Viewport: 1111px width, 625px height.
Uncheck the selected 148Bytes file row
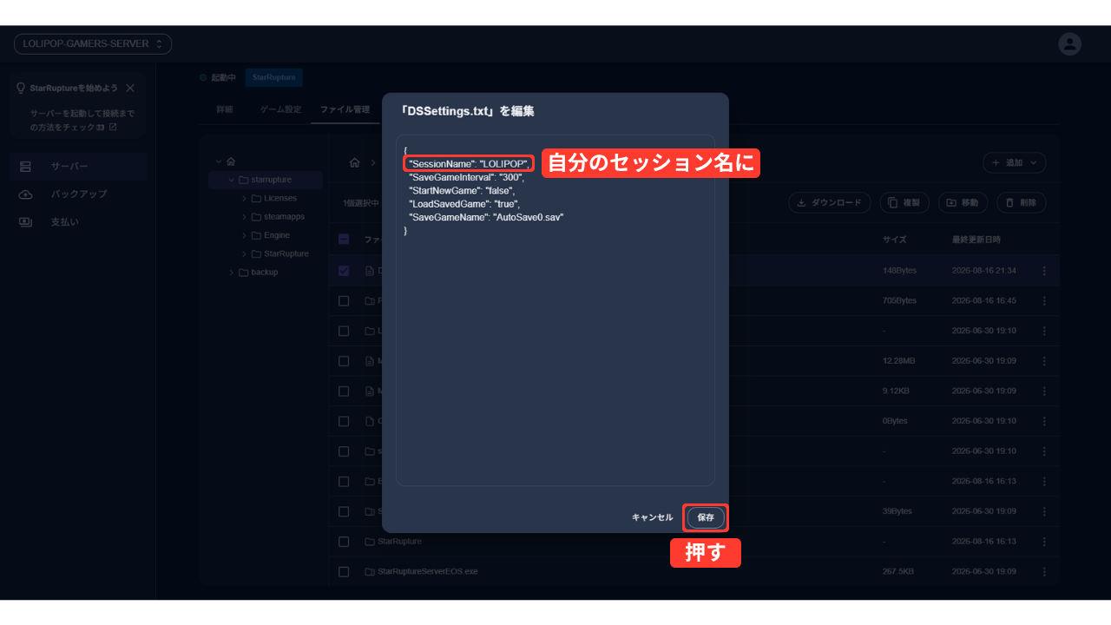(x=344, y=271)
